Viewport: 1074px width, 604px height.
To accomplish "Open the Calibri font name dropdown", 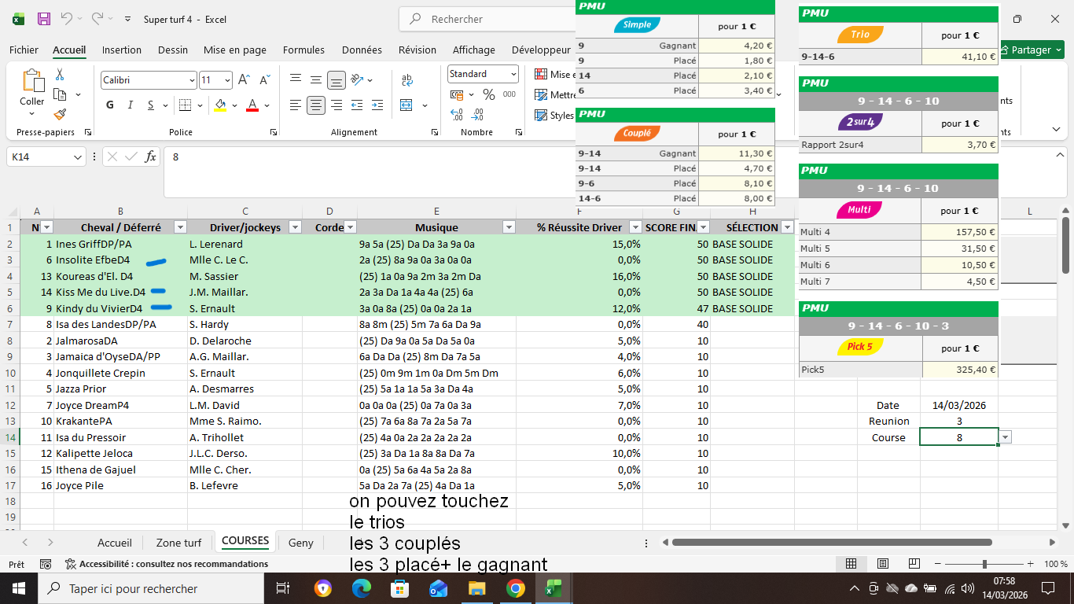I will 192,80.
